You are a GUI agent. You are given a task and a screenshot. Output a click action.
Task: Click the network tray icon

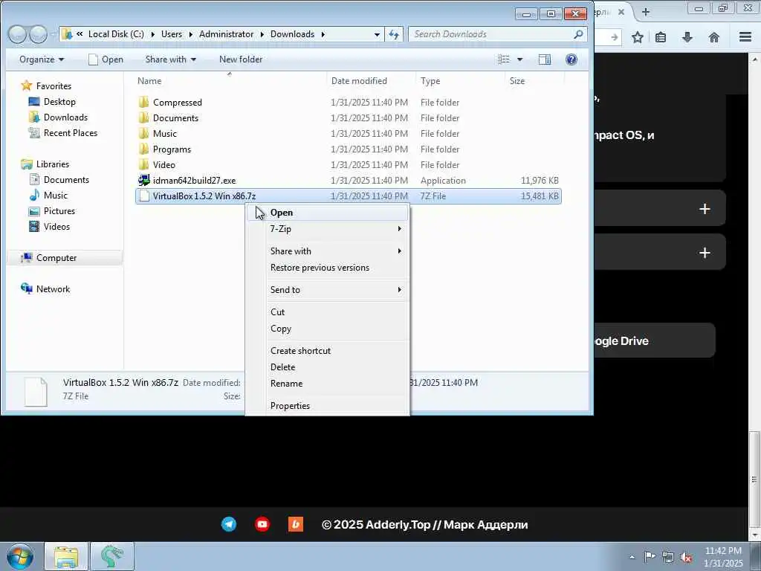click(x=668, y=557)
